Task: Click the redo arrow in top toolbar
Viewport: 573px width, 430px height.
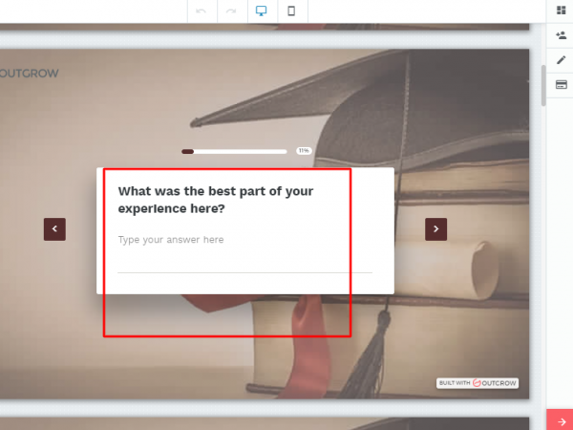Action: click(x=230, y=11)
